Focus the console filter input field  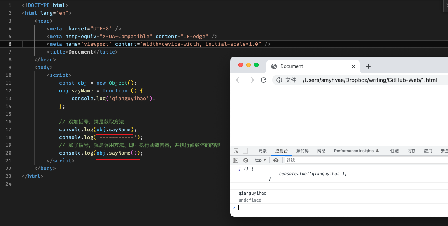tap(366, 160)
